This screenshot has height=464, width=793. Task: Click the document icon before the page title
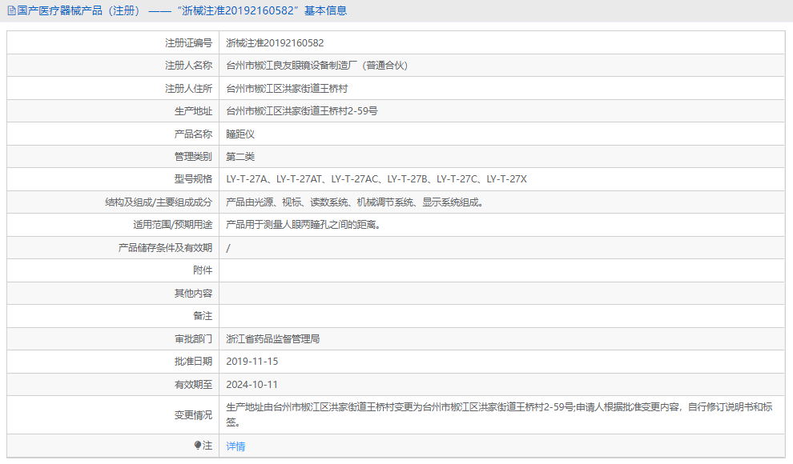tap(10, 10)
